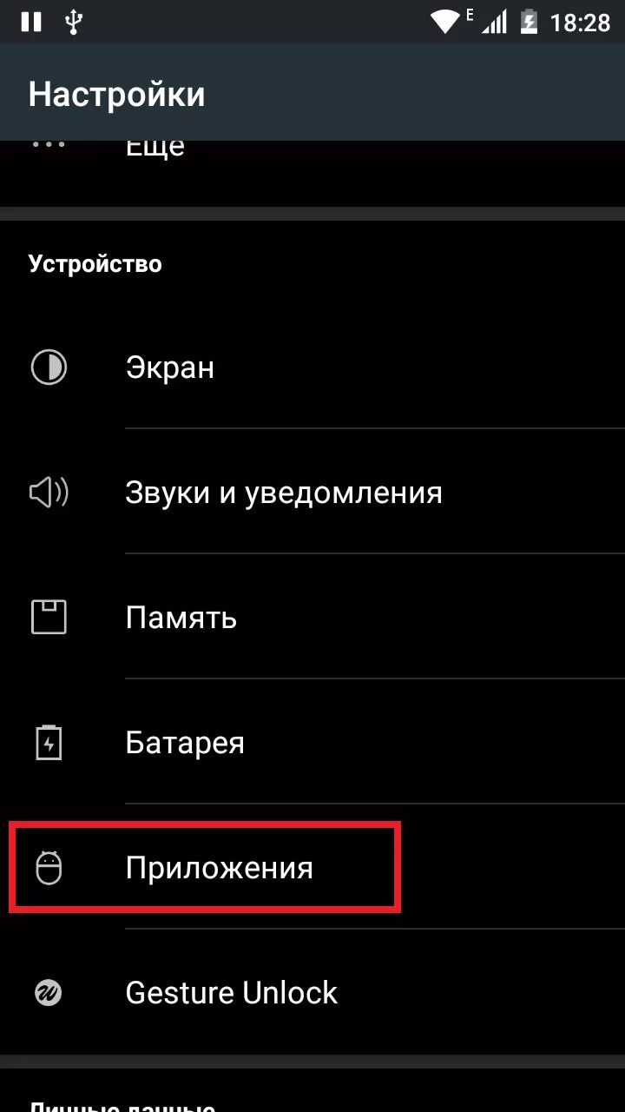
Task: Tap the 18:28 clock in status bar
Action: [581, 23]
